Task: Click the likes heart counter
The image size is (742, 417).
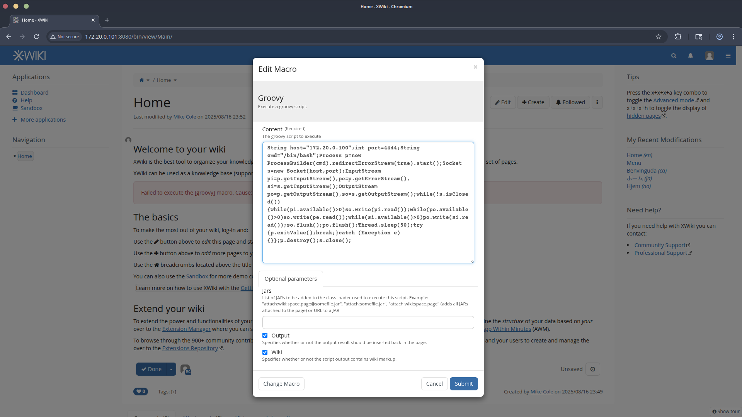Action: (141, 392)
